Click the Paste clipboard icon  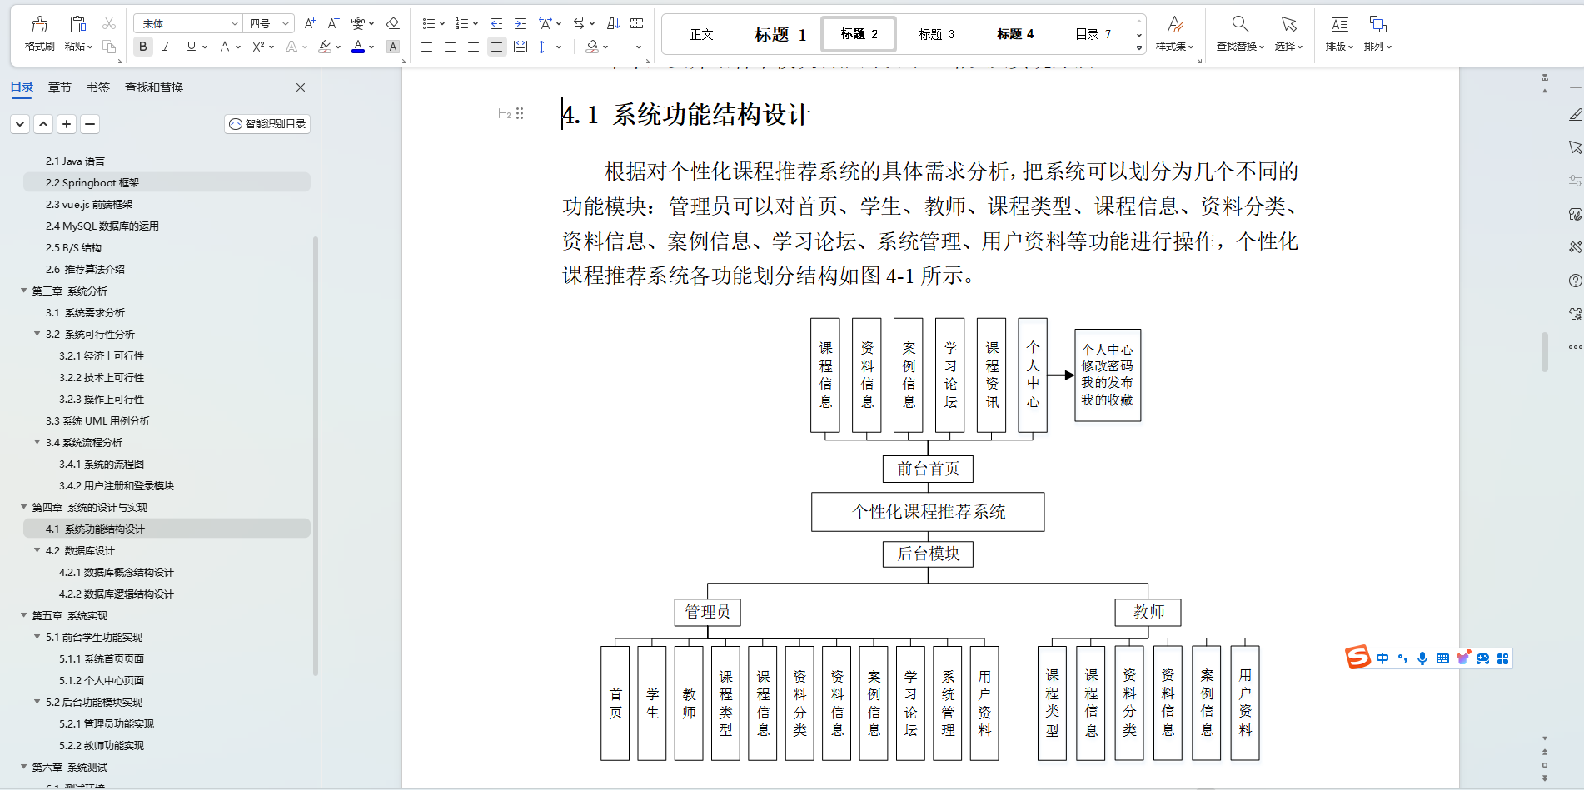click(x=78, y=24)
